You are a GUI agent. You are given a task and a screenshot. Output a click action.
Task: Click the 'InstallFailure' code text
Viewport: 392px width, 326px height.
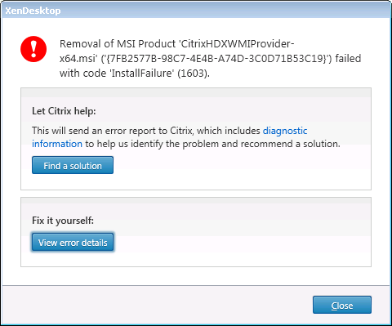tap(142, 74)
